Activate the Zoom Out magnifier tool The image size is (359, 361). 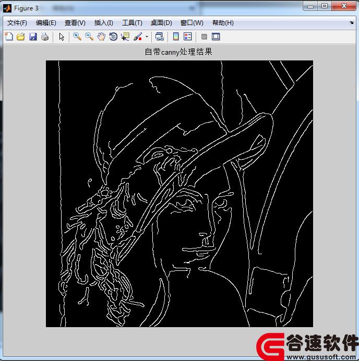(89, 36)
